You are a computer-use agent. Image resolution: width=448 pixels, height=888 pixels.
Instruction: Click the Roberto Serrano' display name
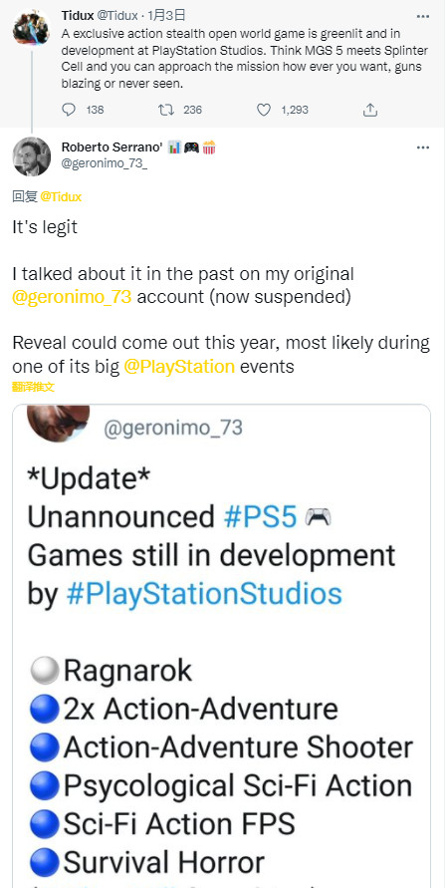coord(112,148)
